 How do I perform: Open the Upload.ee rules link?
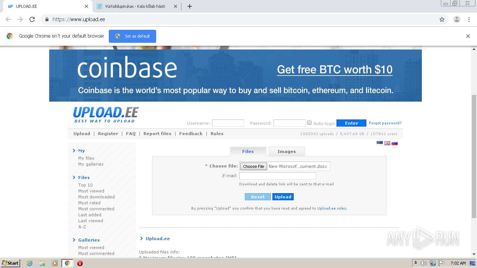click(x=332, y=208)
